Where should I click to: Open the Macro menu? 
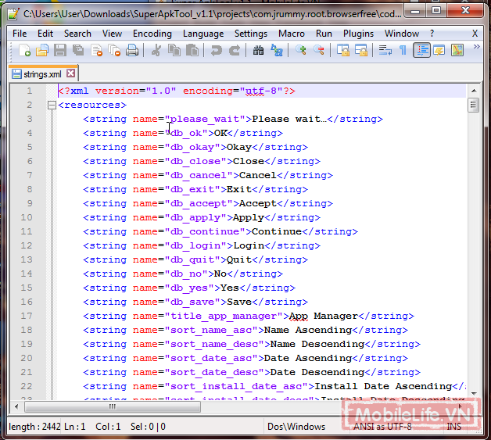pyautogui.click(x=292, y=34)
